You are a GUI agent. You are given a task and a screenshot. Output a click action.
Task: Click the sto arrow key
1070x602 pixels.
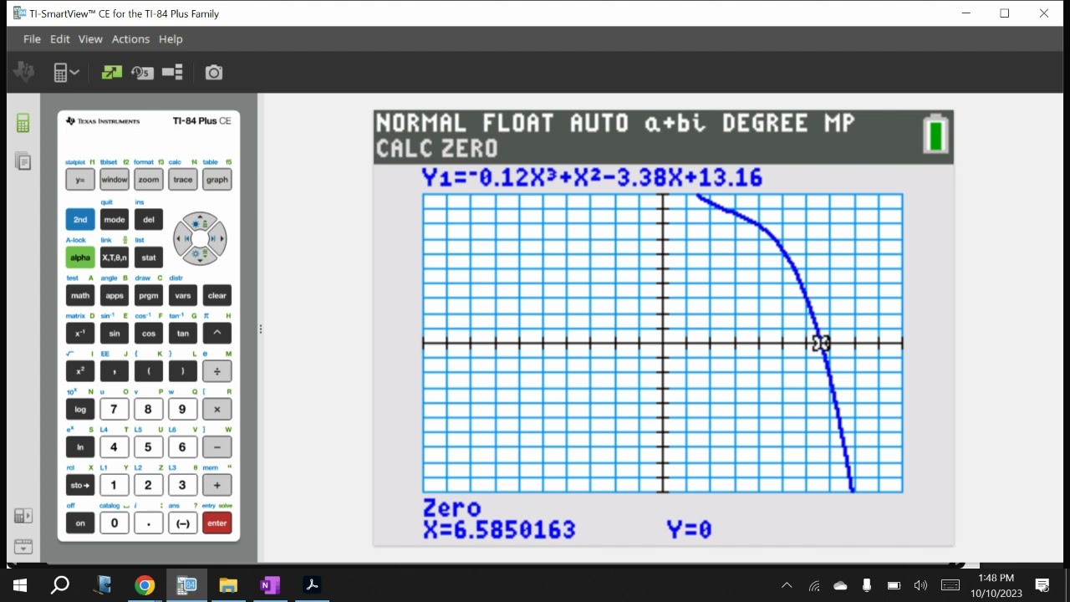(x=80, y=485)
